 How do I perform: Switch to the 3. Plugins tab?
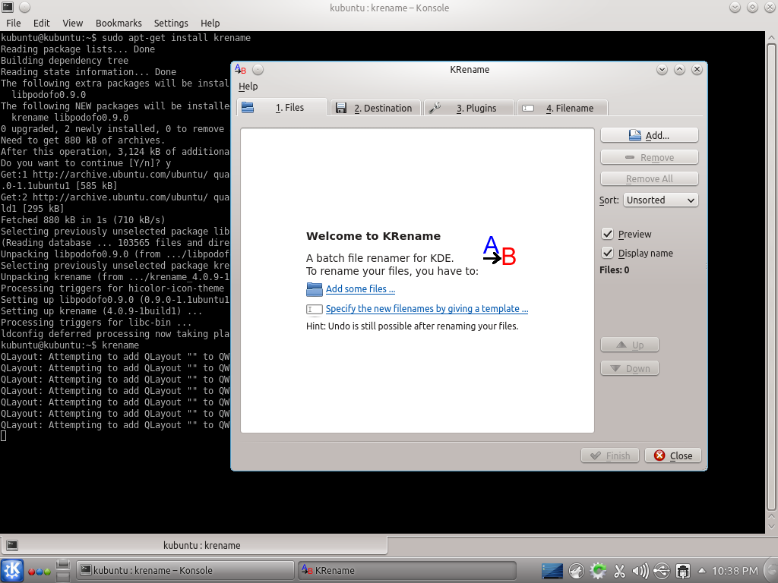(x=468, y=108)
